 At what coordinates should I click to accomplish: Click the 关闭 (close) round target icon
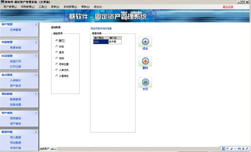click(145, 82)
